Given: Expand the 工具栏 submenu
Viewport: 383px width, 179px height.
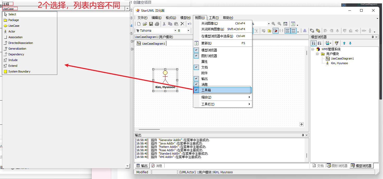Looking at the screenshot, I should (222, 104).
